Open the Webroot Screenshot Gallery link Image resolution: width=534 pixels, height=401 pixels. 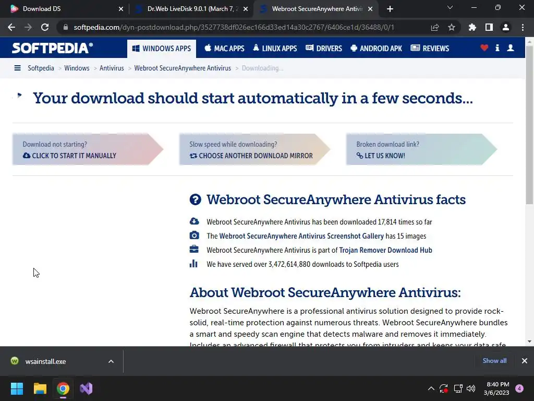pos(301,236)
